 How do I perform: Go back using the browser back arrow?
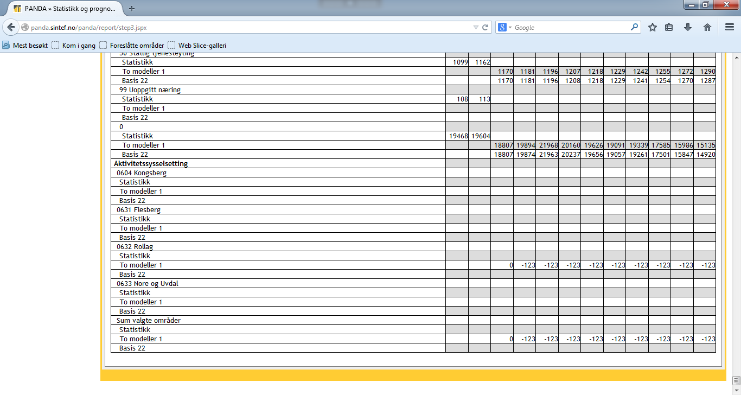(x=11, y=27)
